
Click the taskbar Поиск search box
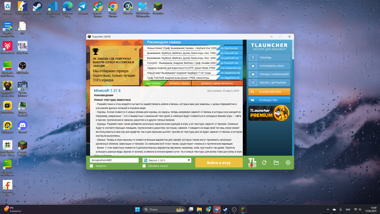(164, 209)
